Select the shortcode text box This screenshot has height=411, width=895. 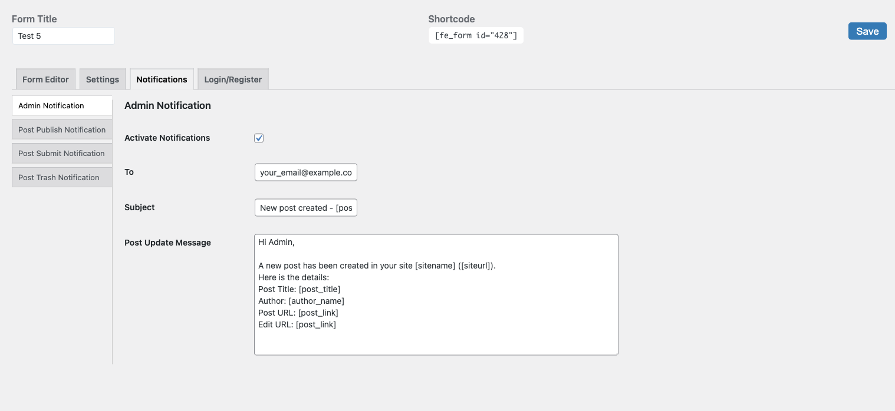[x=476, y=36]
